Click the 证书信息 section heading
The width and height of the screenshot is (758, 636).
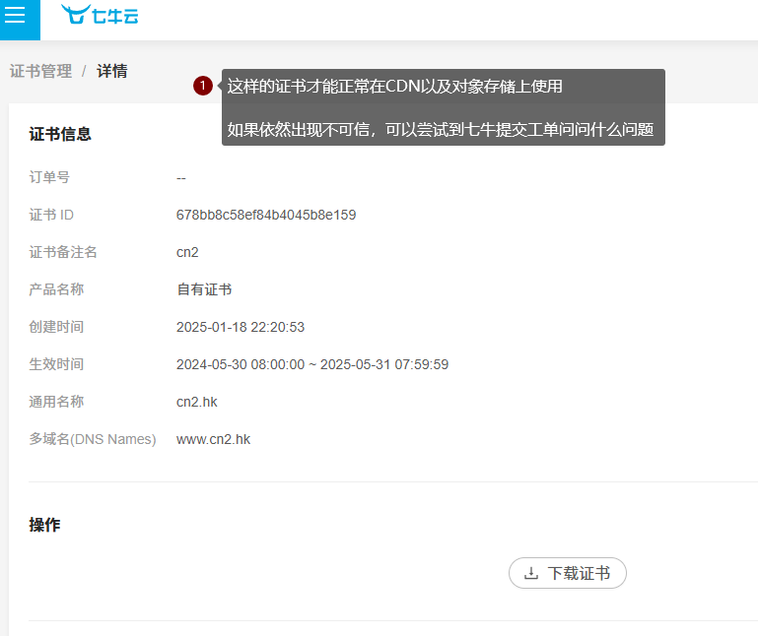60,134
